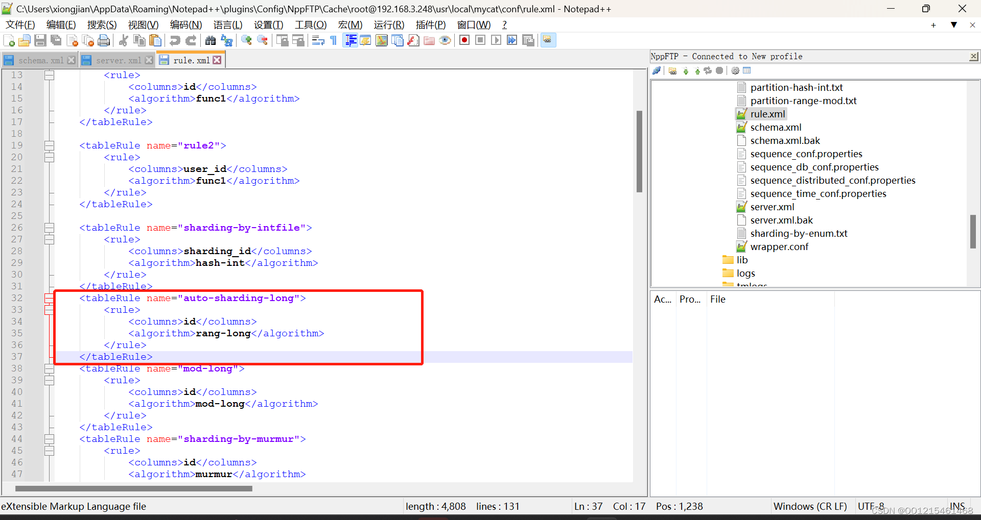Collapse the rule fold at line 33
The width and height of the screenshot is (981, 520).
(x=49, y=310)
